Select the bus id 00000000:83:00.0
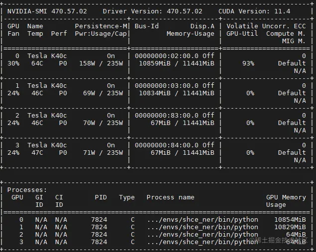The width and height of the screenshot is (316, 252). tap(167, 116)
